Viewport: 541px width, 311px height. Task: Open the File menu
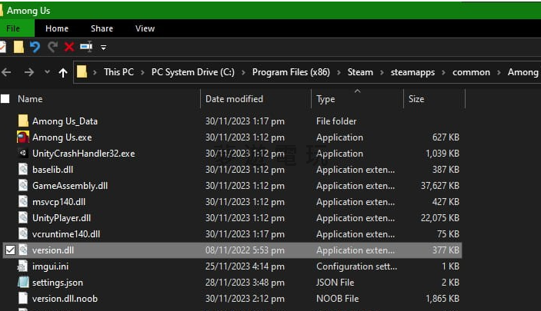pos(14,28)
